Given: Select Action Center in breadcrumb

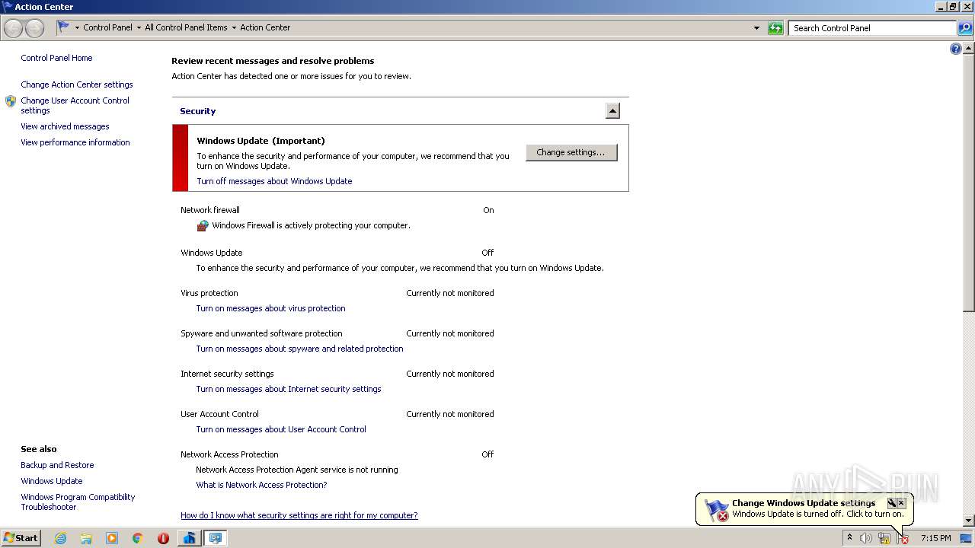Looking at the screenshot, I should pyautogui.click(x=265, y=27).
